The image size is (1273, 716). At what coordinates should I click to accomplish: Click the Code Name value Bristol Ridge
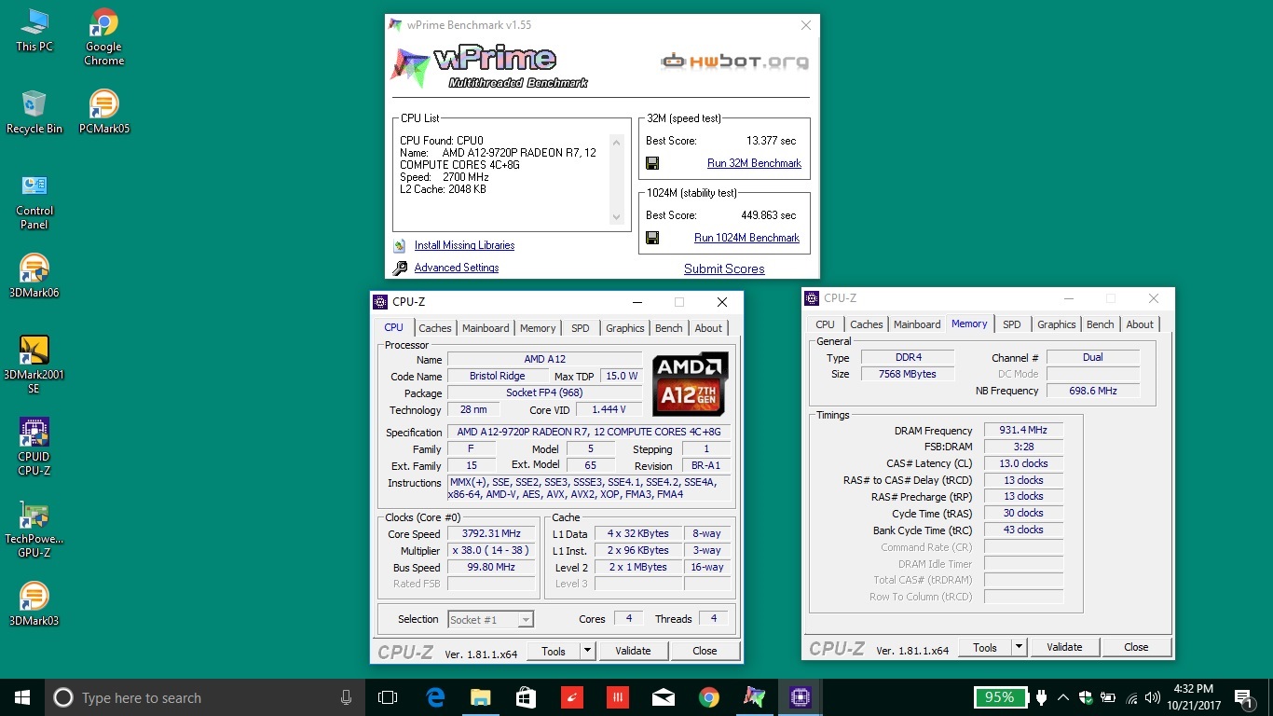(498, 376)
